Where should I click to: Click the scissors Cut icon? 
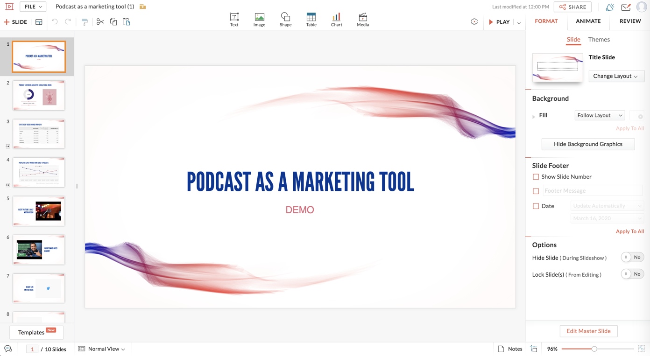100,22
